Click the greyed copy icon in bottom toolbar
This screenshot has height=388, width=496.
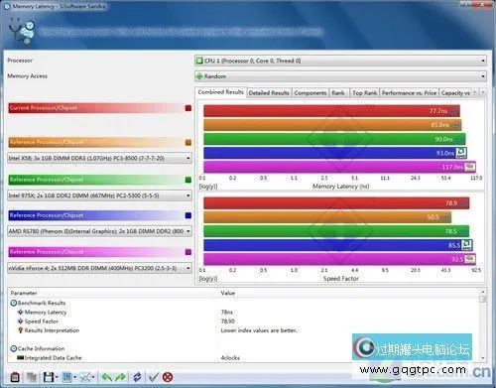pos(32,377)
